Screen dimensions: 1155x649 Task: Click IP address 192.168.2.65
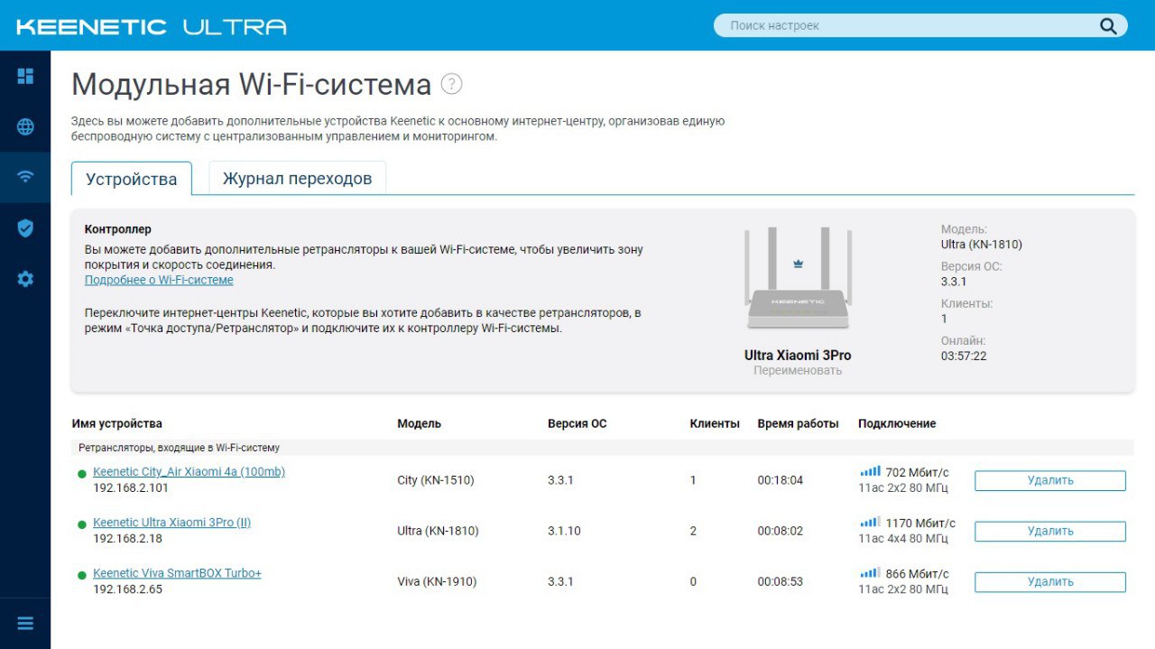point(127,589)
